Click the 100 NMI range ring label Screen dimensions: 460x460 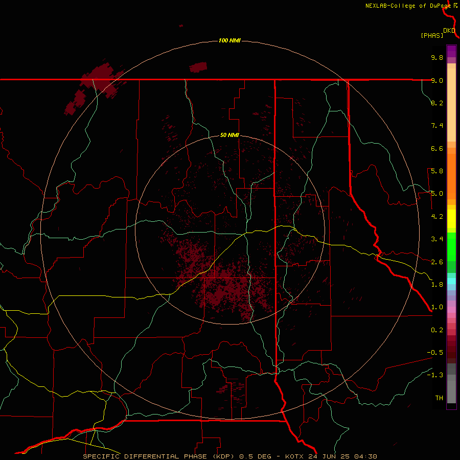click(229, 40)
